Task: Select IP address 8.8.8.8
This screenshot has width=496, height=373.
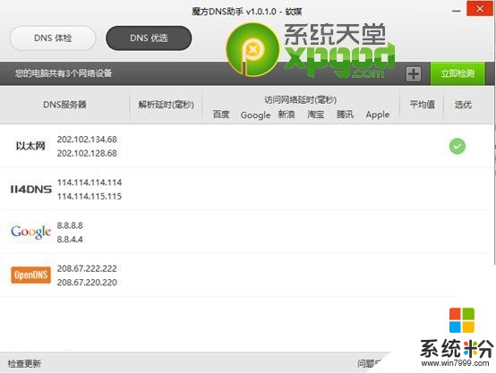Action: (70, 225)
